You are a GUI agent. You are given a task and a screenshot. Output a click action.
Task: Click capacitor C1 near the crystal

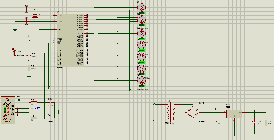26,10
